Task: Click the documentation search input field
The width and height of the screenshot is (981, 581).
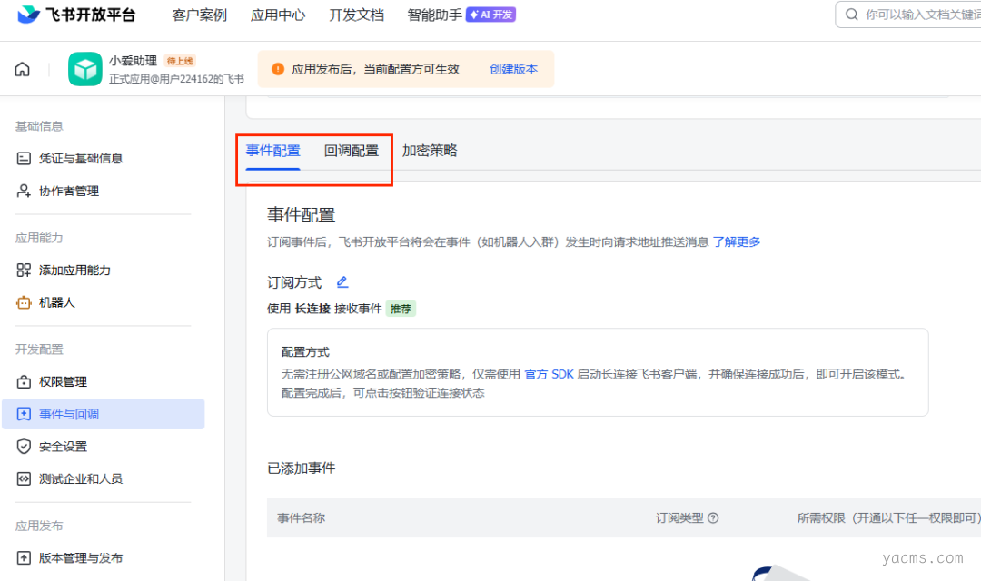Action: 917,15
